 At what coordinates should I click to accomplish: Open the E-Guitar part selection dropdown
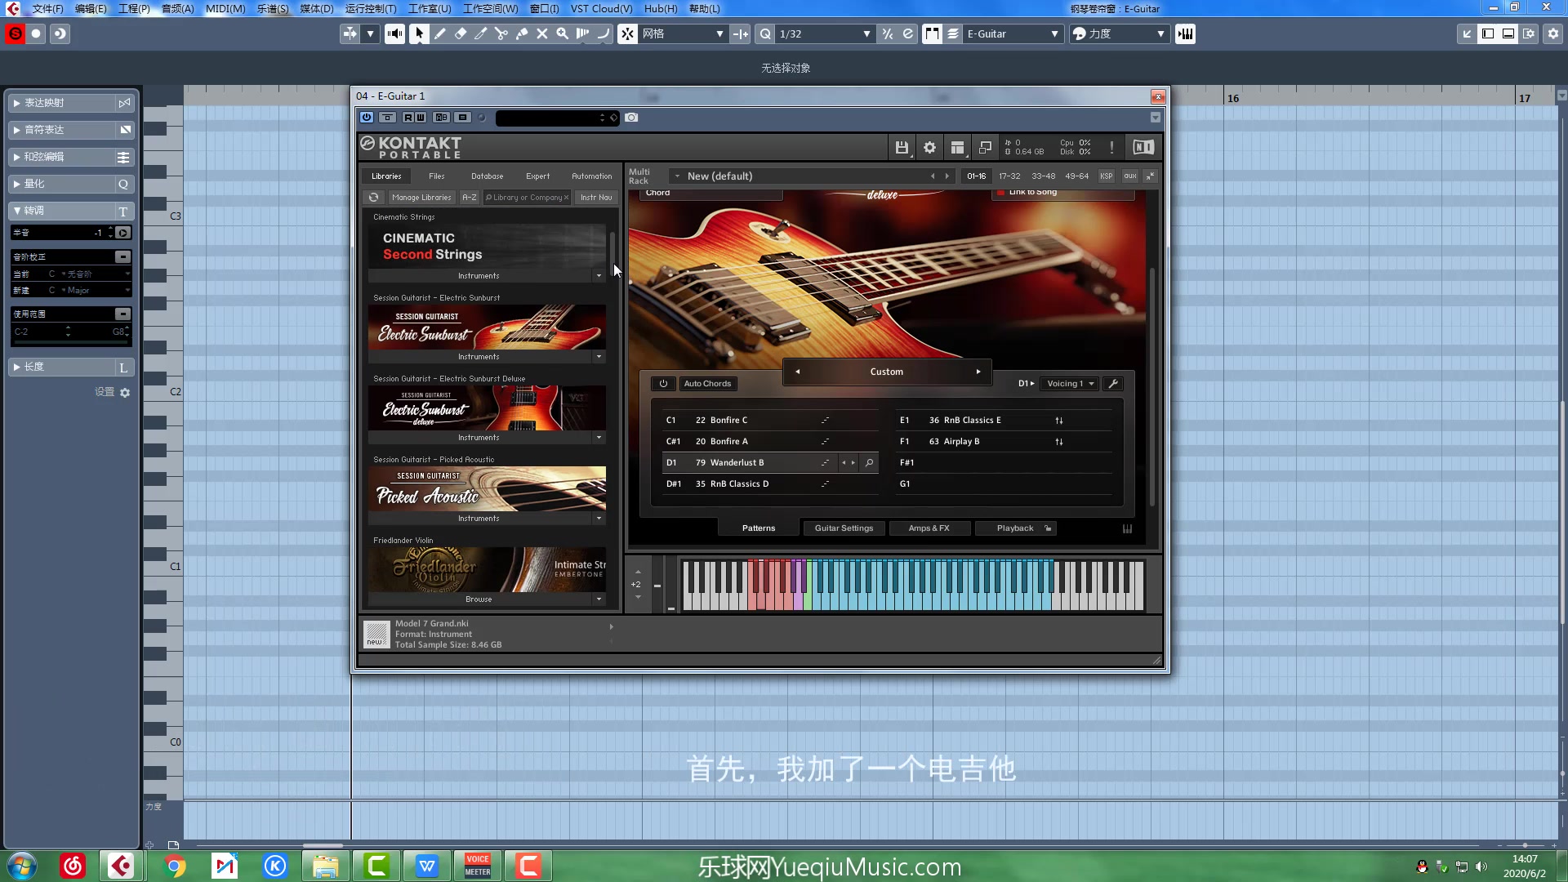[x=1013, y=33]
